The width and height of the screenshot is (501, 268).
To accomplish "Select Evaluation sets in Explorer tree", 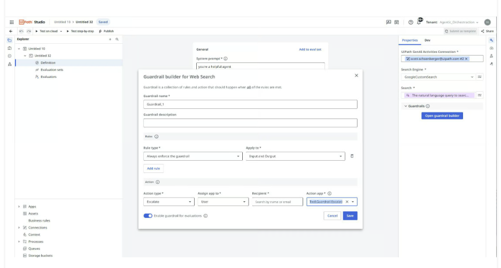I will click(51, 69).
